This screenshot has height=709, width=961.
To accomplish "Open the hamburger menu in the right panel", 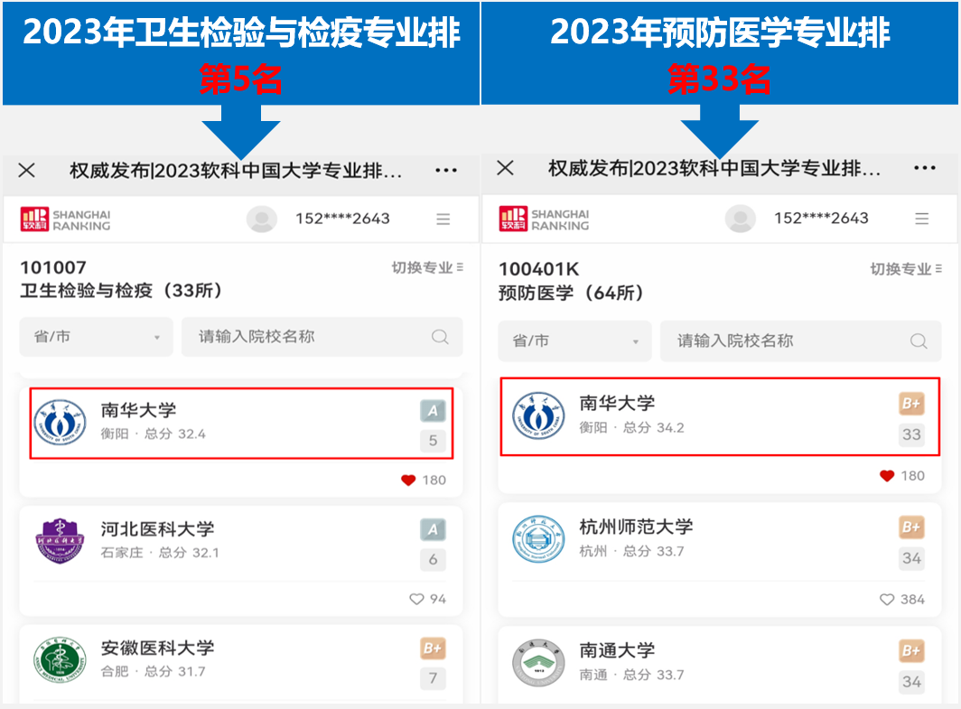I will coord(921,219).
